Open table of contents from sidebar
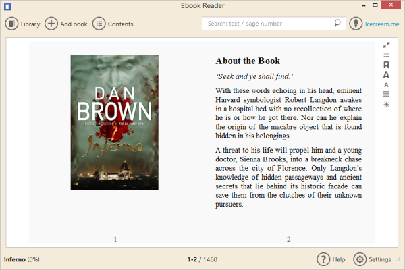This screenshot has height=270, width=405. tap(386, 55)
